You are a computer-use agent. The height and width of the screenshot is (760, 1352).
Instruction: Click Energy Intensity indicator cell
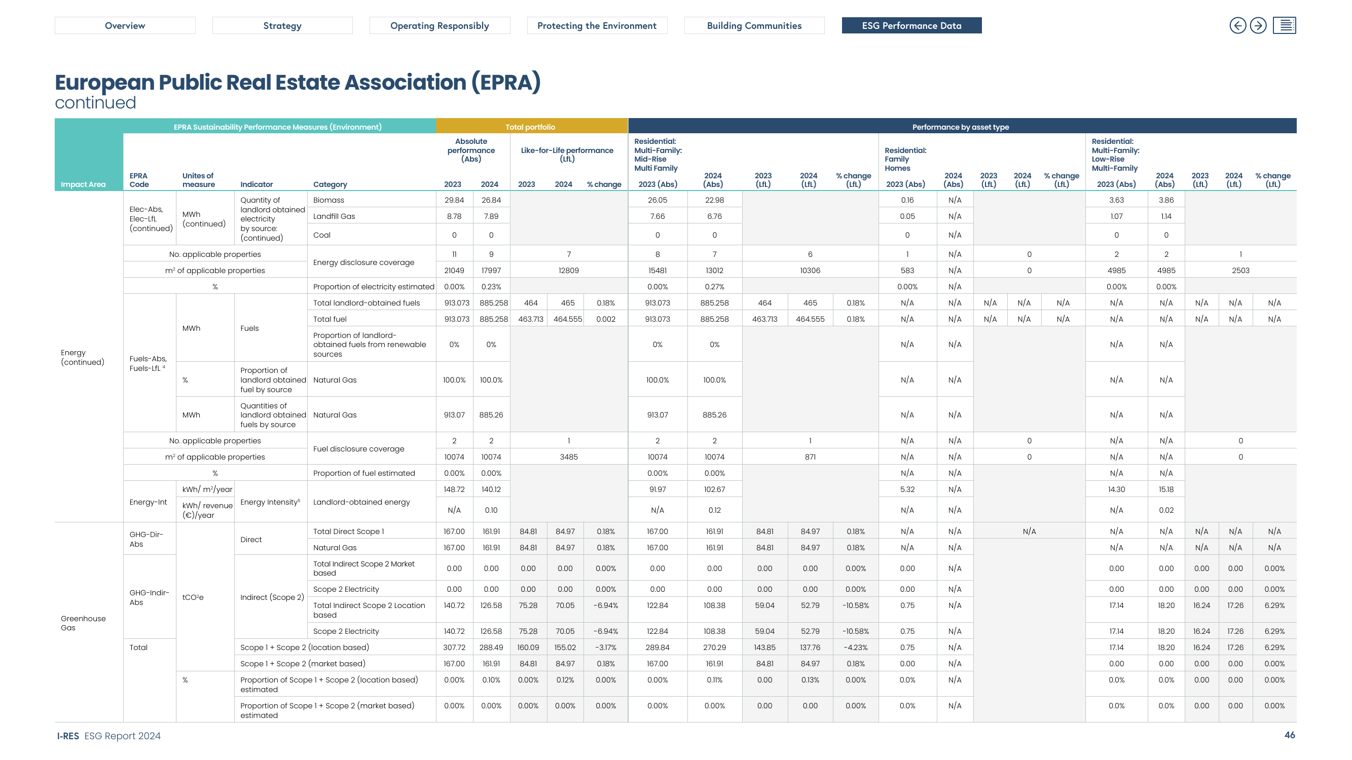[270, 502]
